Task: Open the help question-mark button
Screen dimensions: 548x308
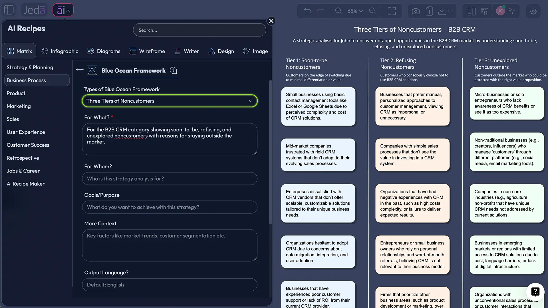Action: [x=535, y=292]
